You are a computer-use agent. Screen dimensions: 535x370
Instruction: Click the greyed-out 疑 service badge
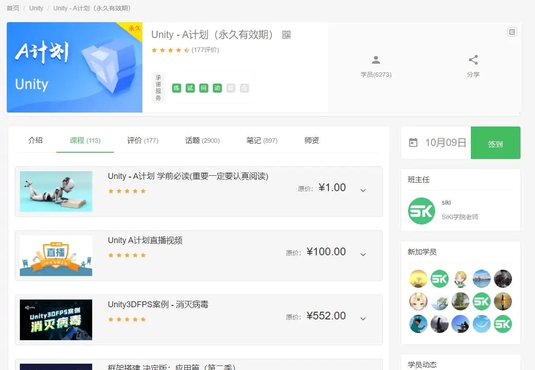pos(231,88)
